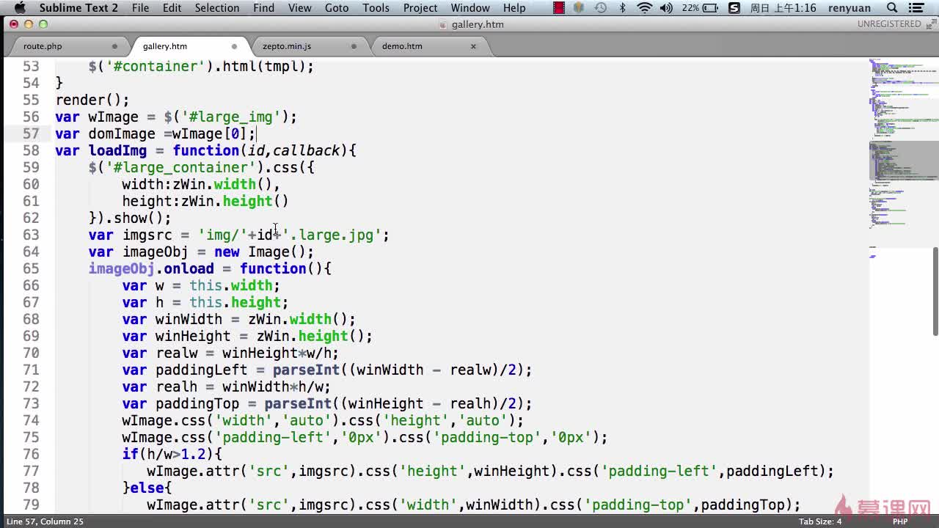This screenshot has width=939, height=528.
Task: Open the date and time menu
Action: click(783, 8)
